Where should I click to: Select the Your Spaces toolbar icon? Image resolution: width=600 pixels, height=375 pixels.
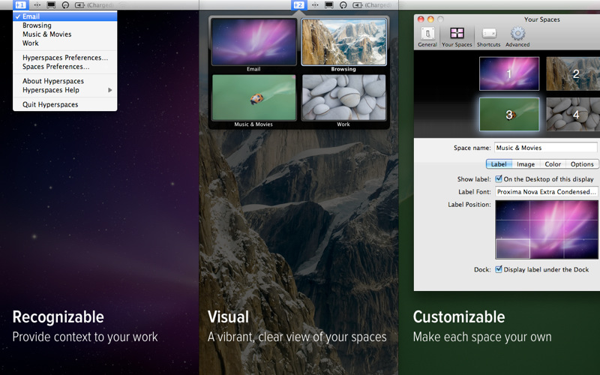[457, 37]
